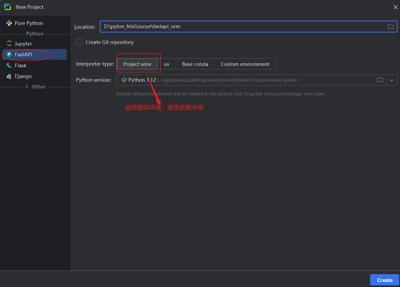Click the Interpreter type label
This screenshot has height=287, width=400.
pyautogui.click(x=95, y=64)
